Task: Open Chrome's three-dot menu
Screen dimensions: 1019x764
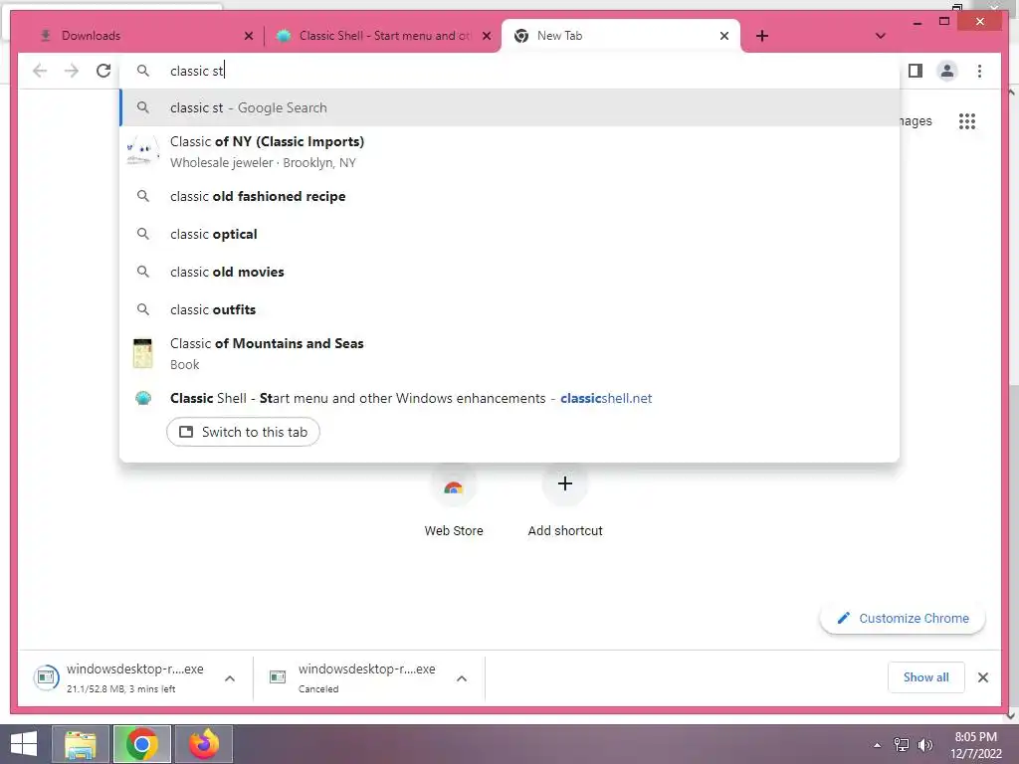Action: [x=979, y=71]
